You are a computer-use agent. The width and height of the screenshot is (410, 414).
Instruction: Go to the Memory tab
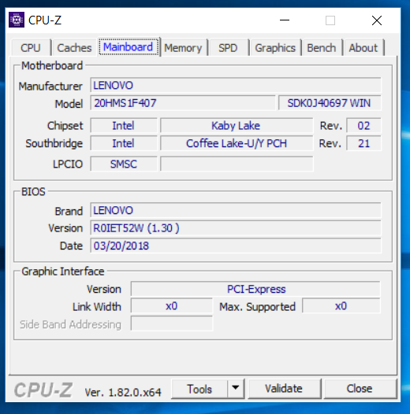click(183, 48)
